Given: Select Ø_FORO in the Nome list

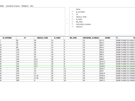Looking at the screenshot, I should (x=79, y=19).
